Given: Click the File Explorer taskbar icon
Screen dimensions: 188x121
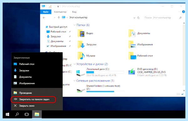Looking at the screenshot, I should click(x=37, y=114).
